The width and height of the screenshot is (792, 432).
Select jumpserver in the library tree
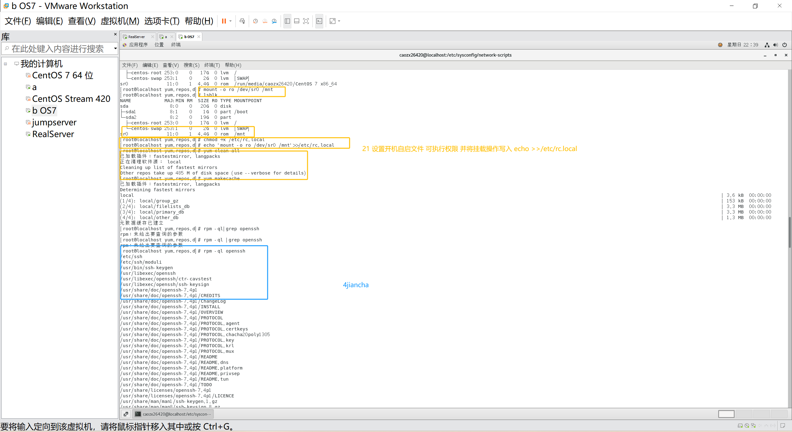[54, 123]
